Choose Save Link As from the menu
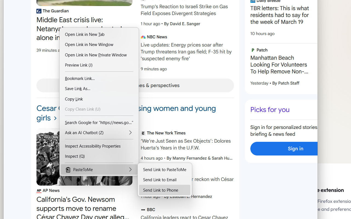The image size is (351, 219). point(78,89)
